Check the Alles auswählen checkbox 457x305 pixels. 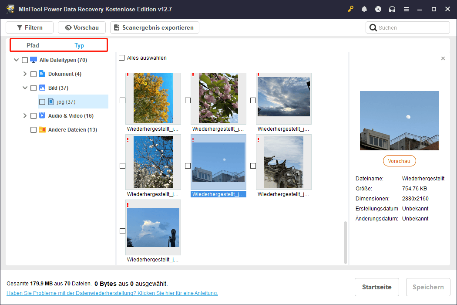pyautogui.click(x=122, y=58)
